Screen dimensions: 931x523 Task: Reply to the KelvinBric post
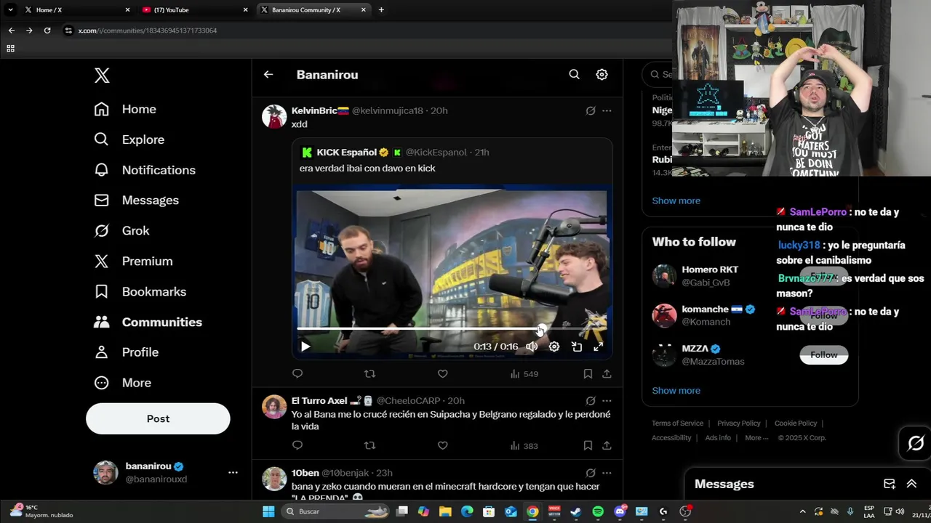click(297, 373)
